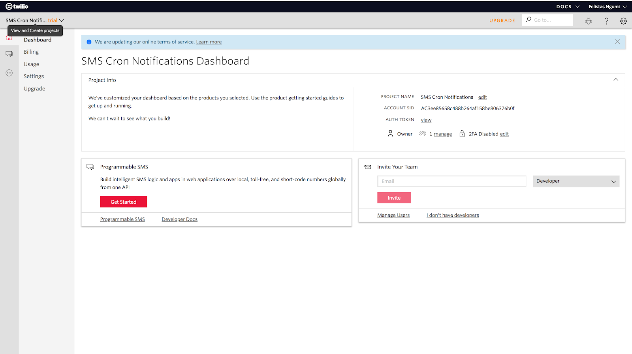Click the Invite Your Team envelope icon

point(368,167)
